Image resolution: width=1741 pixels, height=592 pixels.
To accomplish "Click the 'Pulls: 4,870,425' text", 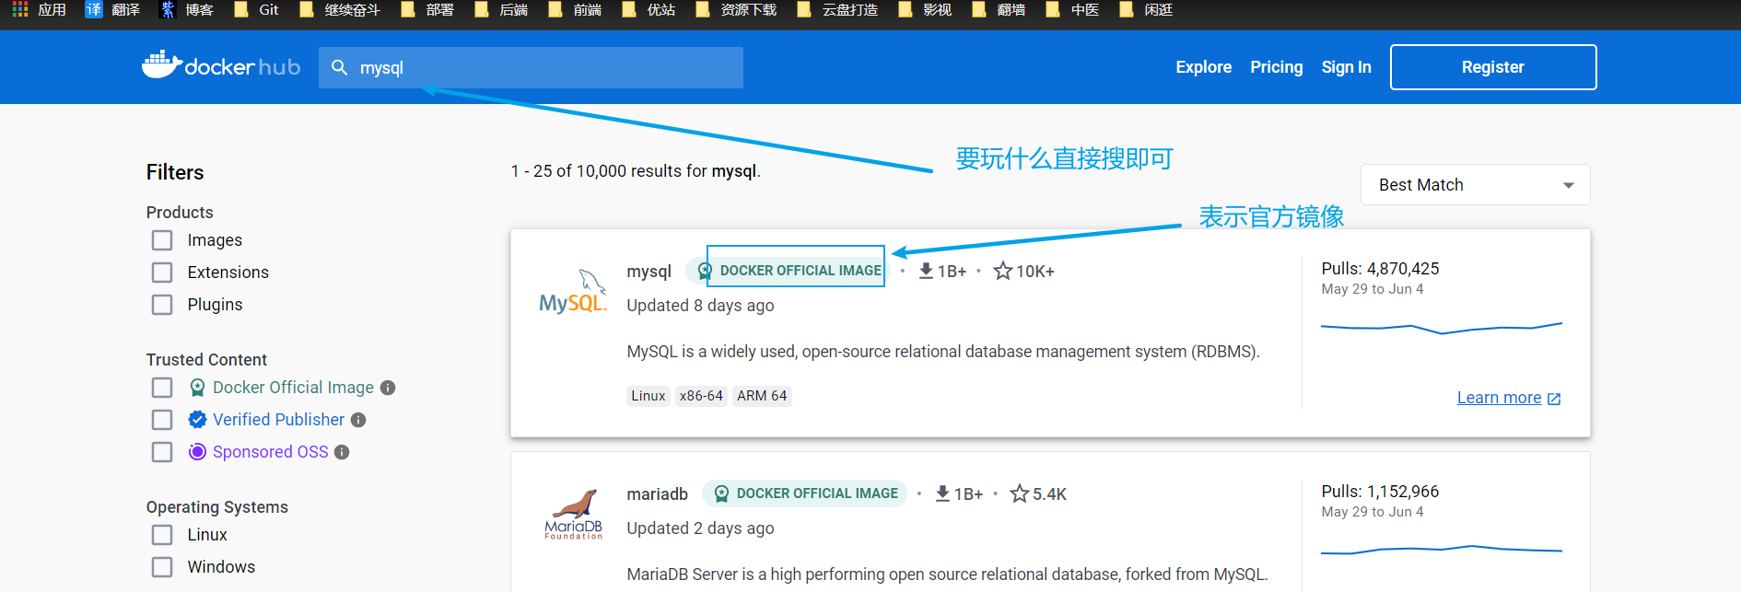I will click(x=1380, y=269).
